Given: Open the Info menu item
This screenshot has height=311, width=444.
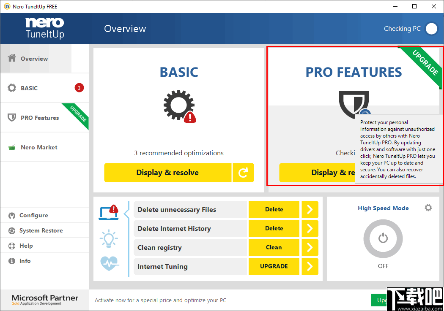Looking at the screenshot, I should click(45, 261).
